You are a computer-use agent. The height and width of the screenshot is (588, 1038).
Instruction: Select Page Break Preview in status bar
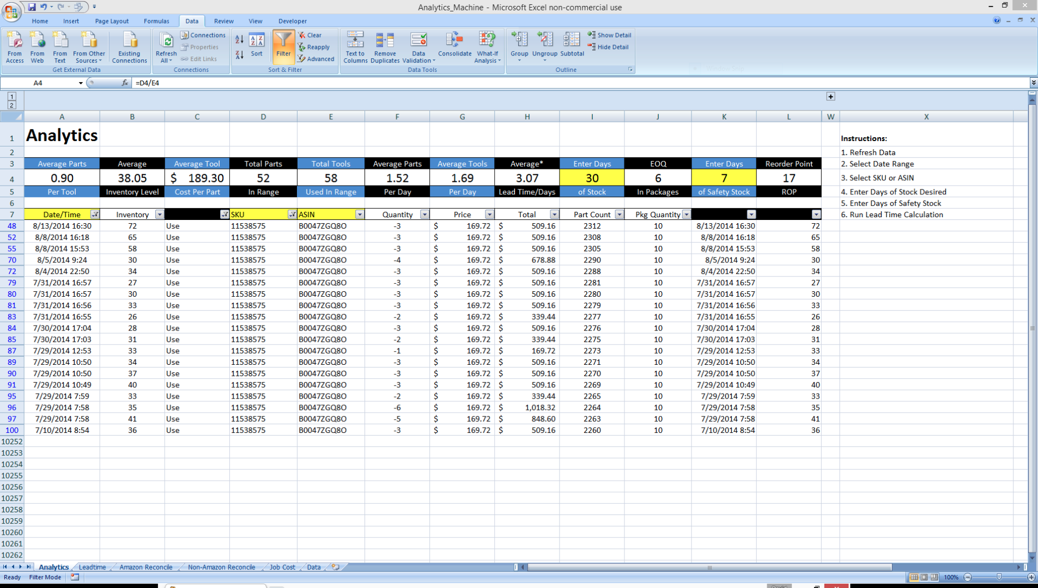pyautogui.click(x=934, y=577)
